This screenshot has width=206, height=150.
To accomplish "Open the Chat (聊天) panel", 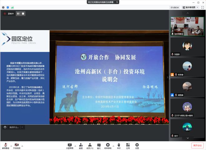I will pos(99,146).
